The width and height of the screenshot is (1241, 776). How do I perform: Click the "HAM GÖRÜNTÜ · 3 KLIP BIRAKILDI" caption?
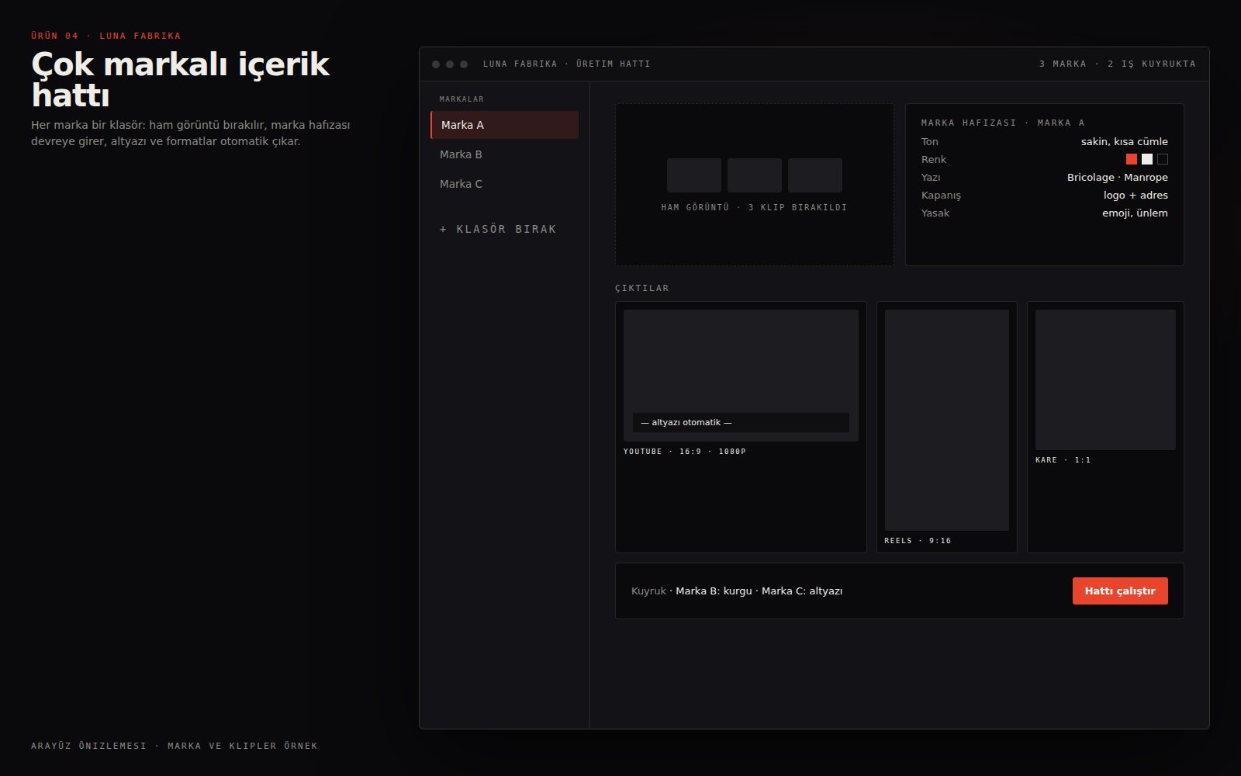pyautogui.click(x=754, y=207)
